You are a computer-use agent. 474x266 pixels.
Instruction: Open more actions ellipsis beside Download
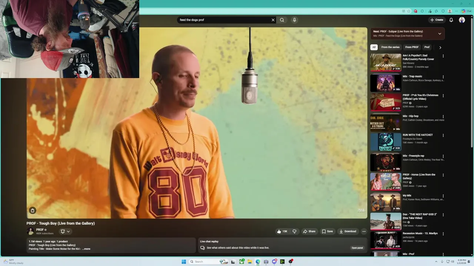[364, 231]
